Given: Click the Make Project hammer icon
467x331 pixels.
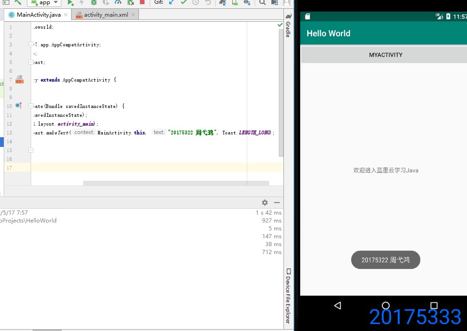Looking at the screenshot, I should 18,2.
